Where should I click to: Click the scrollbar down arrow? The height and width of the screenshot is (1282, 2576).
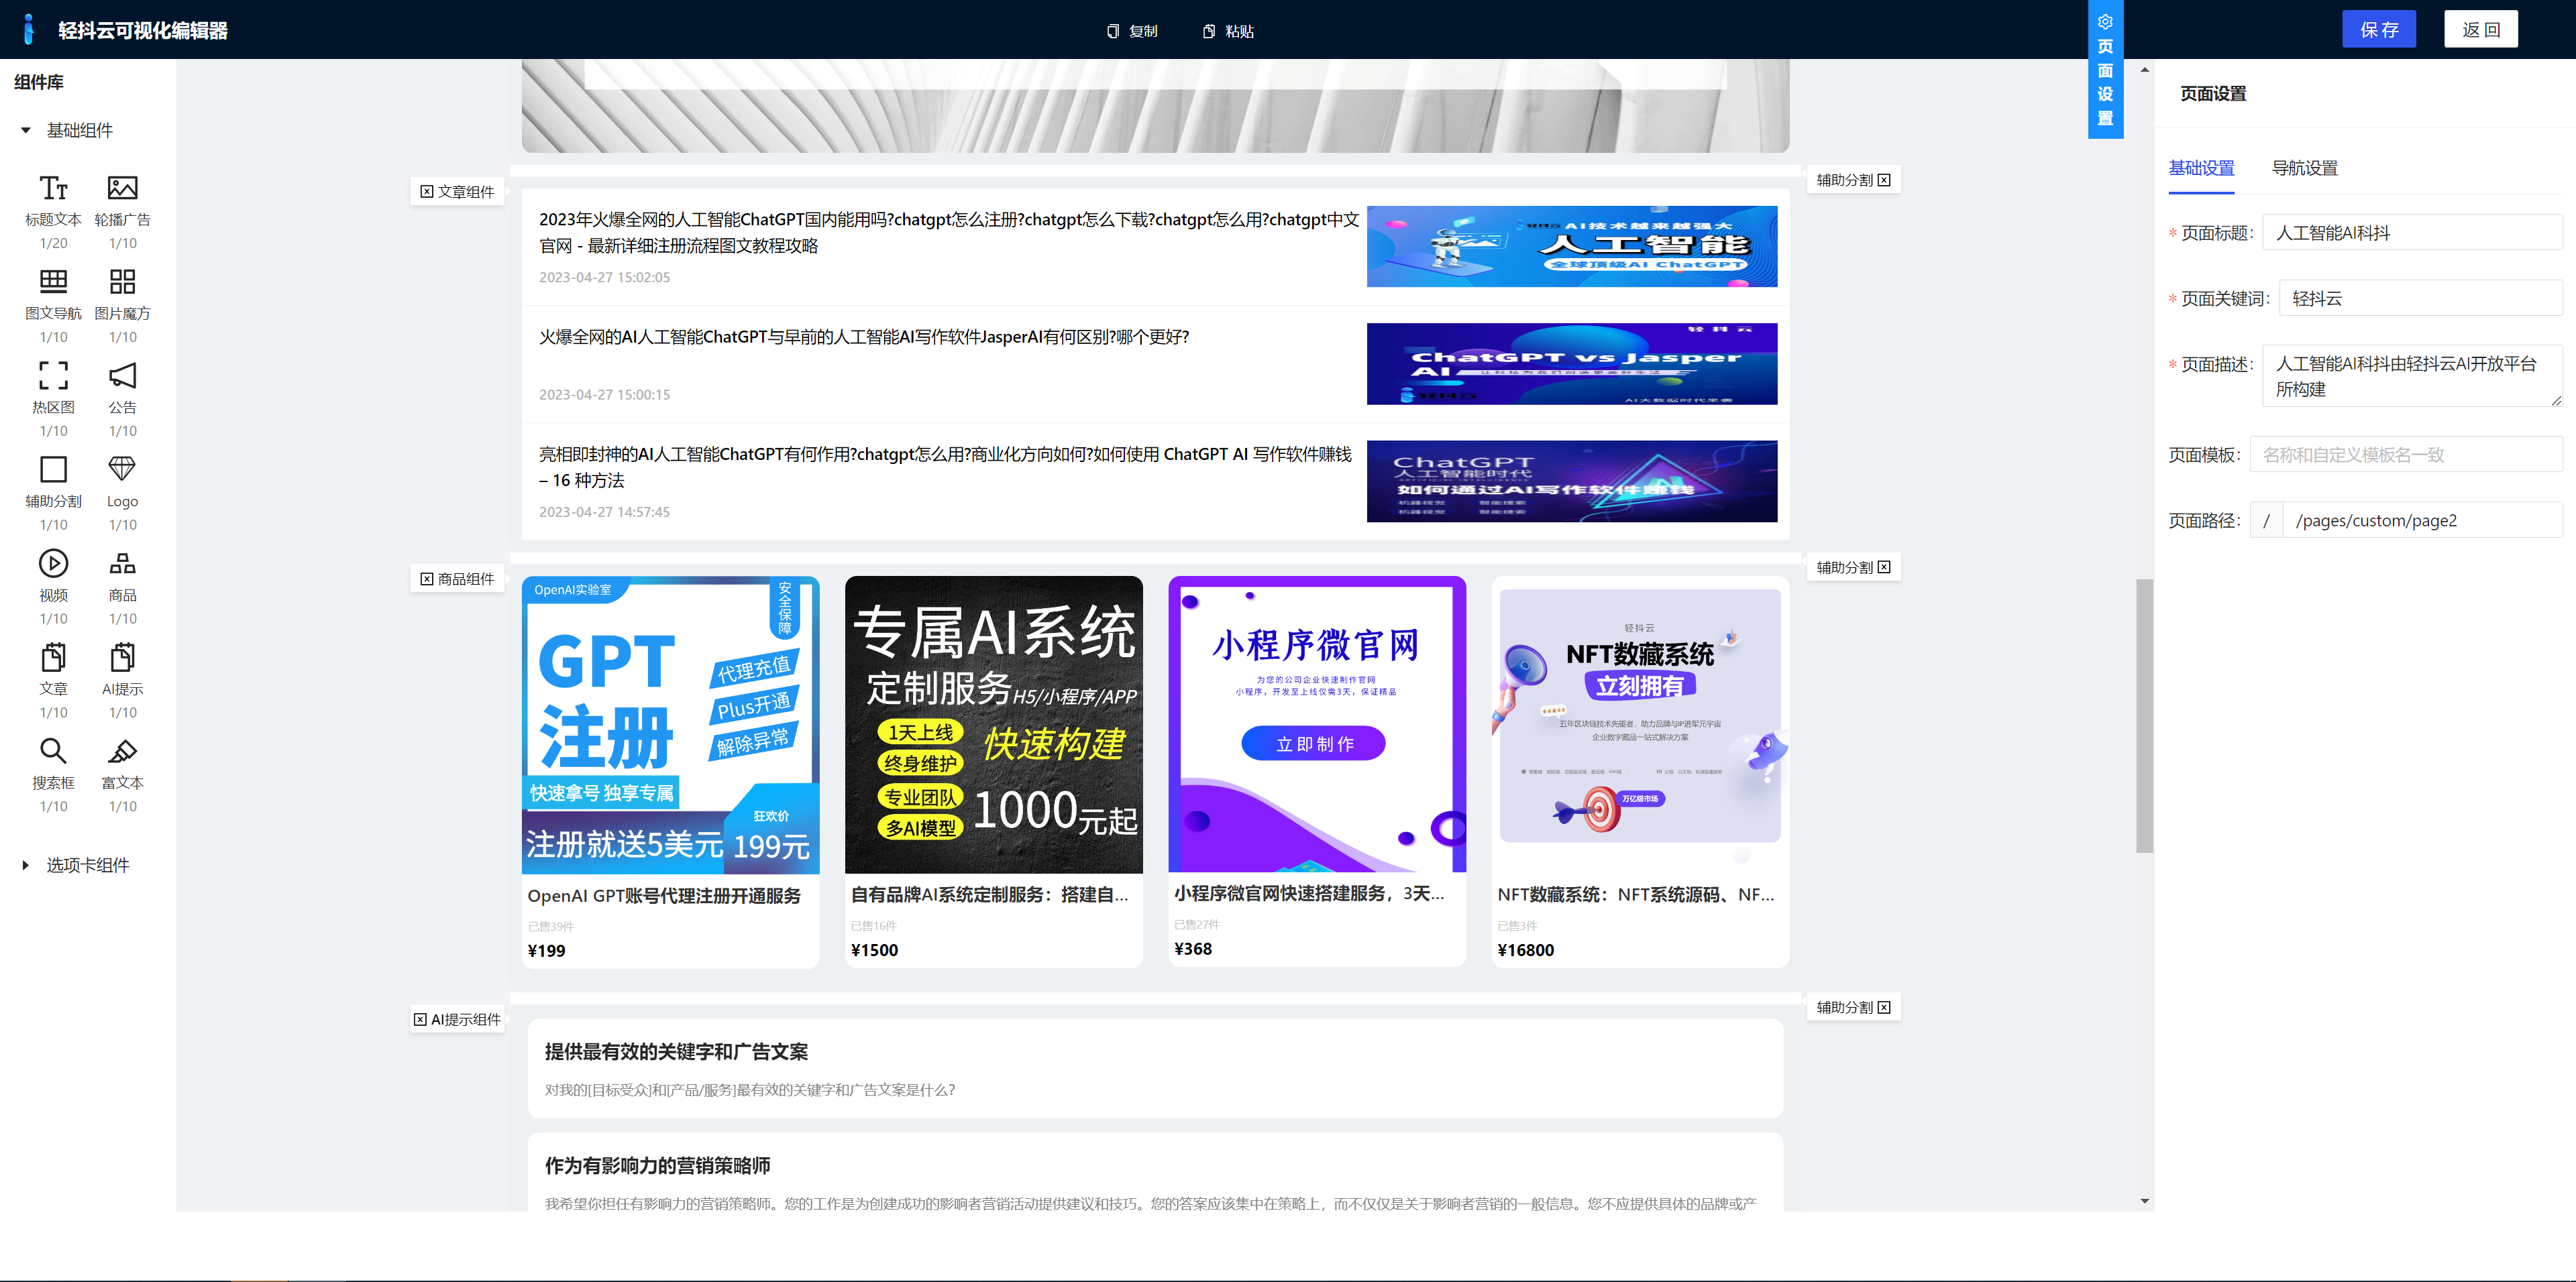(2144, 1202)
